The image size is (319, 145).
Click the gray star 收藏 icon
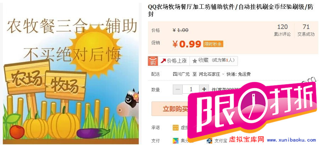click(195, 61)
